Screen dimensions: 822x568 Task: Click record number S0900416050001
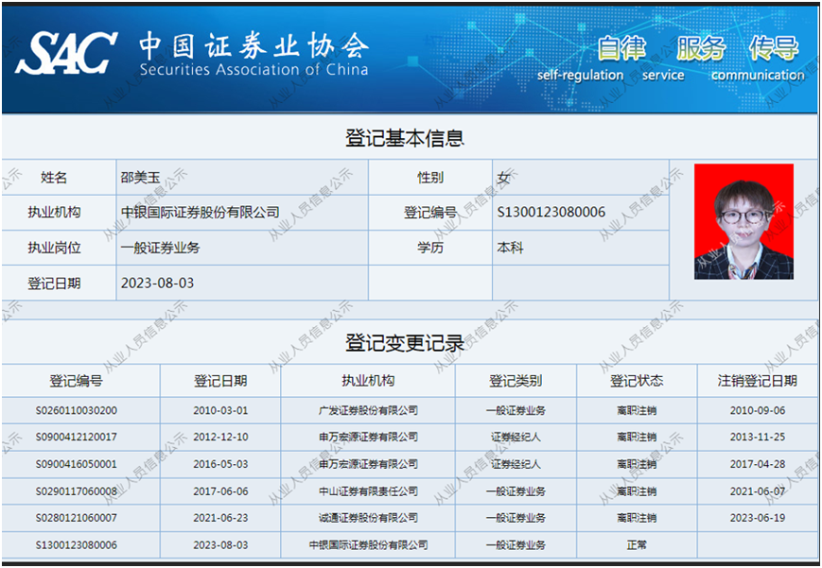77,464
